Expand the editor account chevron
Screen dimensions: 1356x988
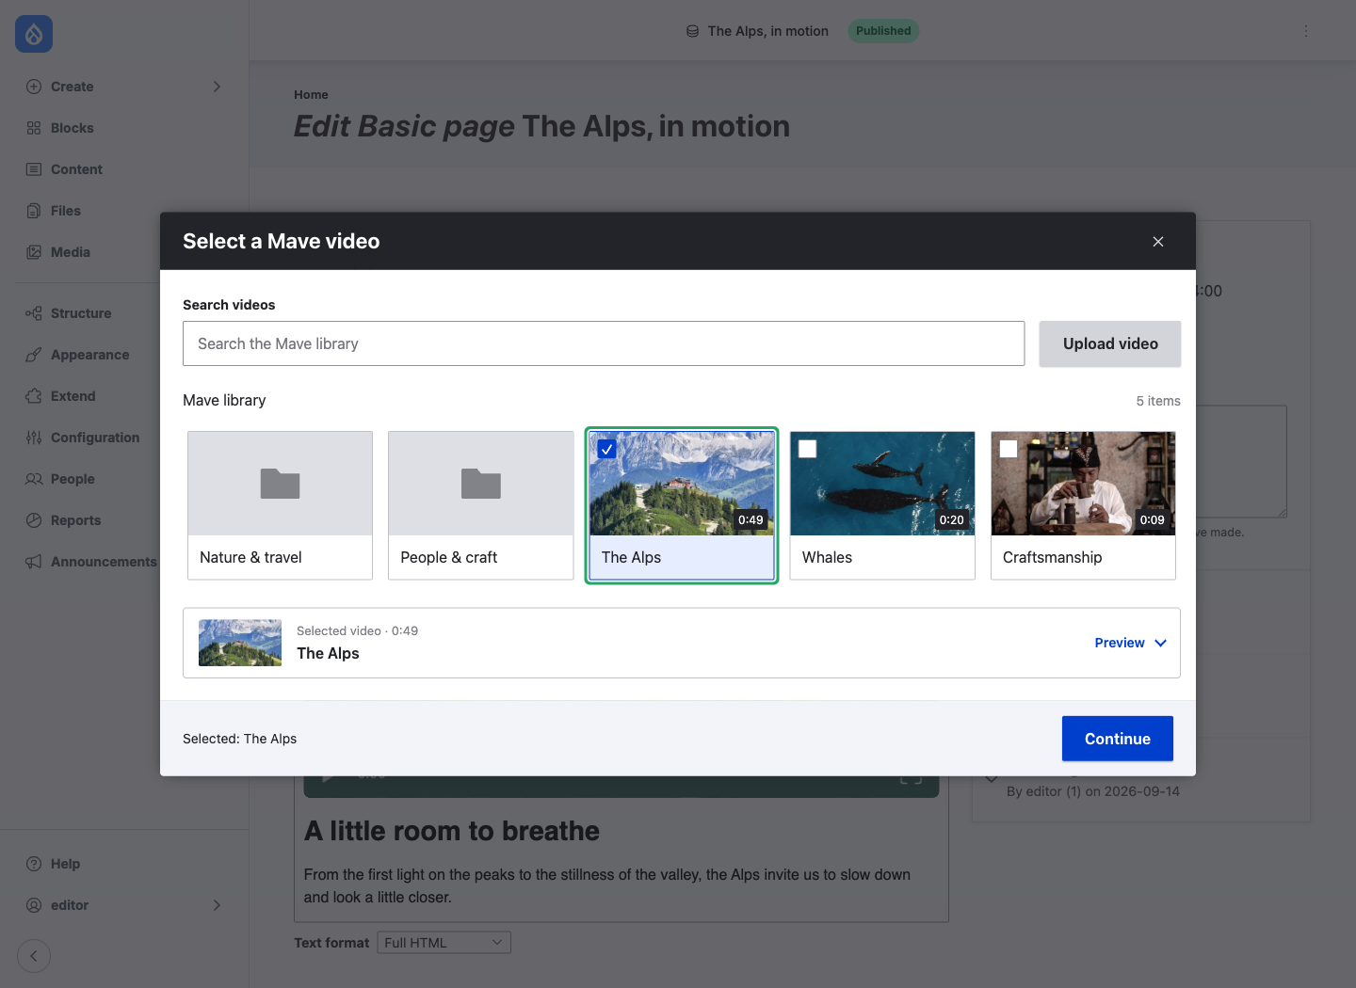(x=217, y=905)
